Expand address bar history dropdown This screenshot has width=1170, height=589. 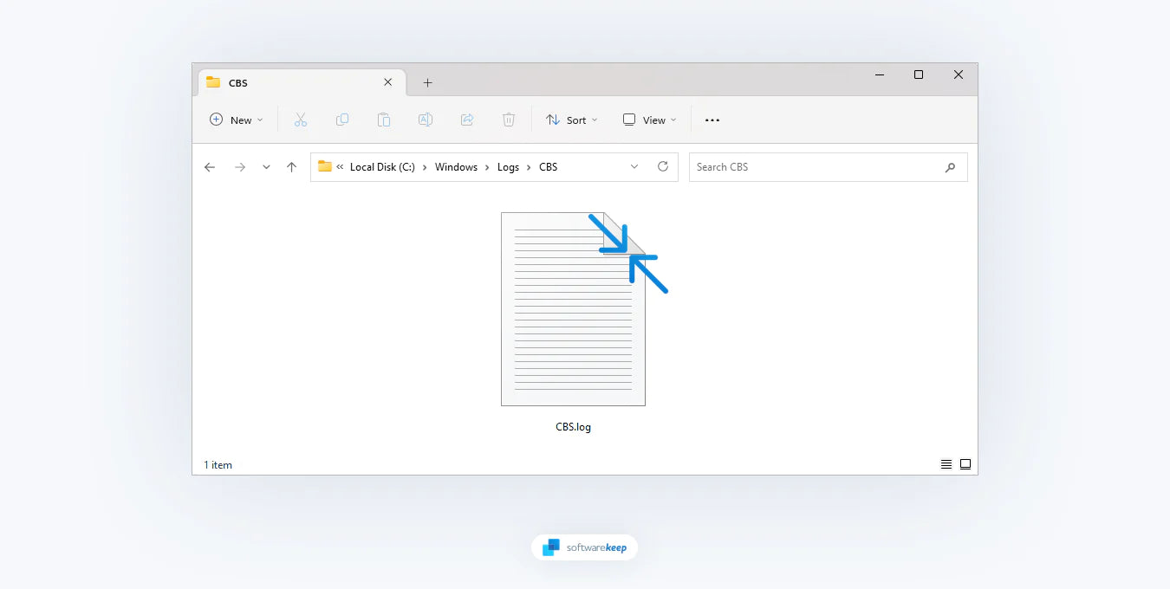pyautogui.click(x=634, y=167)
